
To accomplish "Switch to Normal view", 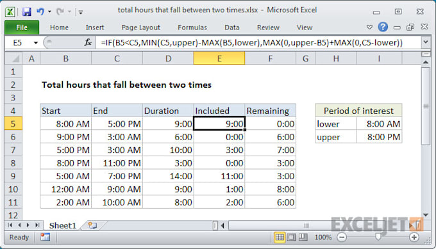I will (x=280, y=237).
